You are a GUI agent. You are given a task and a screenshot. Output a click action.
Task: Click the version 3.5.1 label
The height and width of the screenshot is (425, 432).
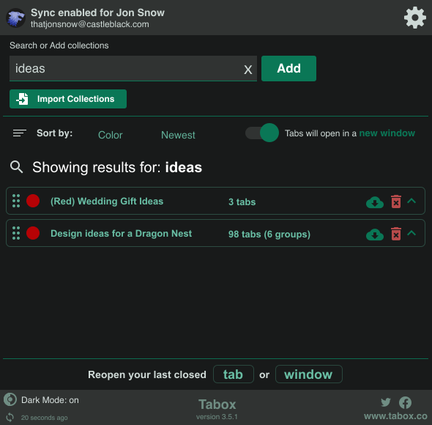(x=217, y=417)
